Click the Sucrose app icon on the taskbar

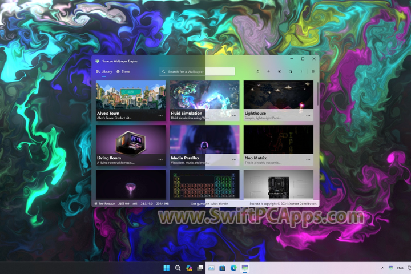[x=244, y=268]
